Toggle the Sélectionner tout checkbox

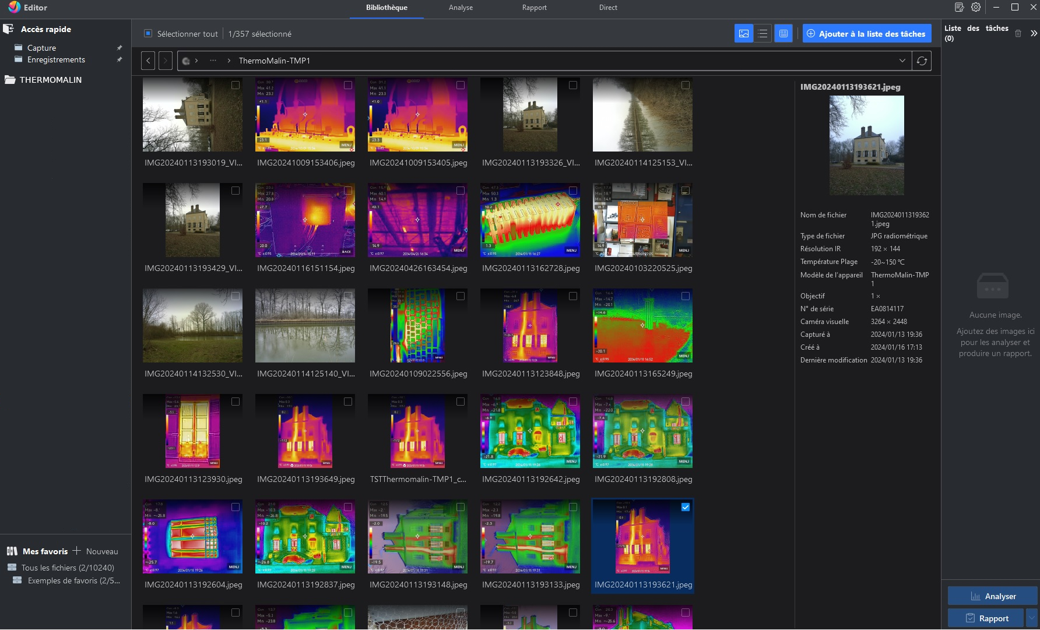(x=148, y=34)
